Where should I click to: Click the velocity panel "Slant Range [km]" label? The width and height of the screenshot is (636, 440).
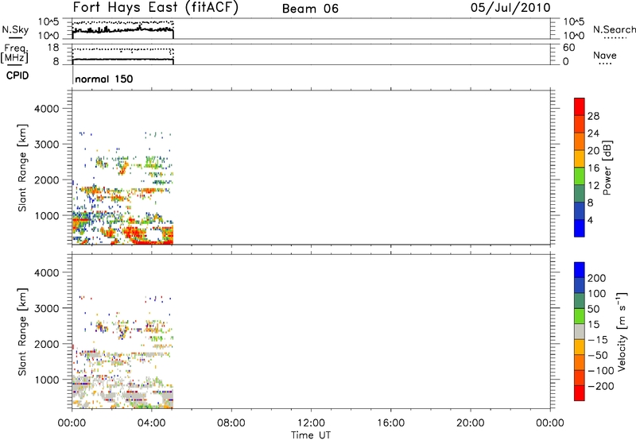22,332
